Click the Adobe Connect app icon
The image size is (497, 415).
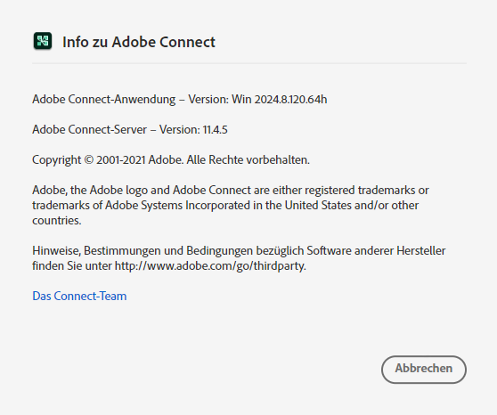click(x=43, y=41)
